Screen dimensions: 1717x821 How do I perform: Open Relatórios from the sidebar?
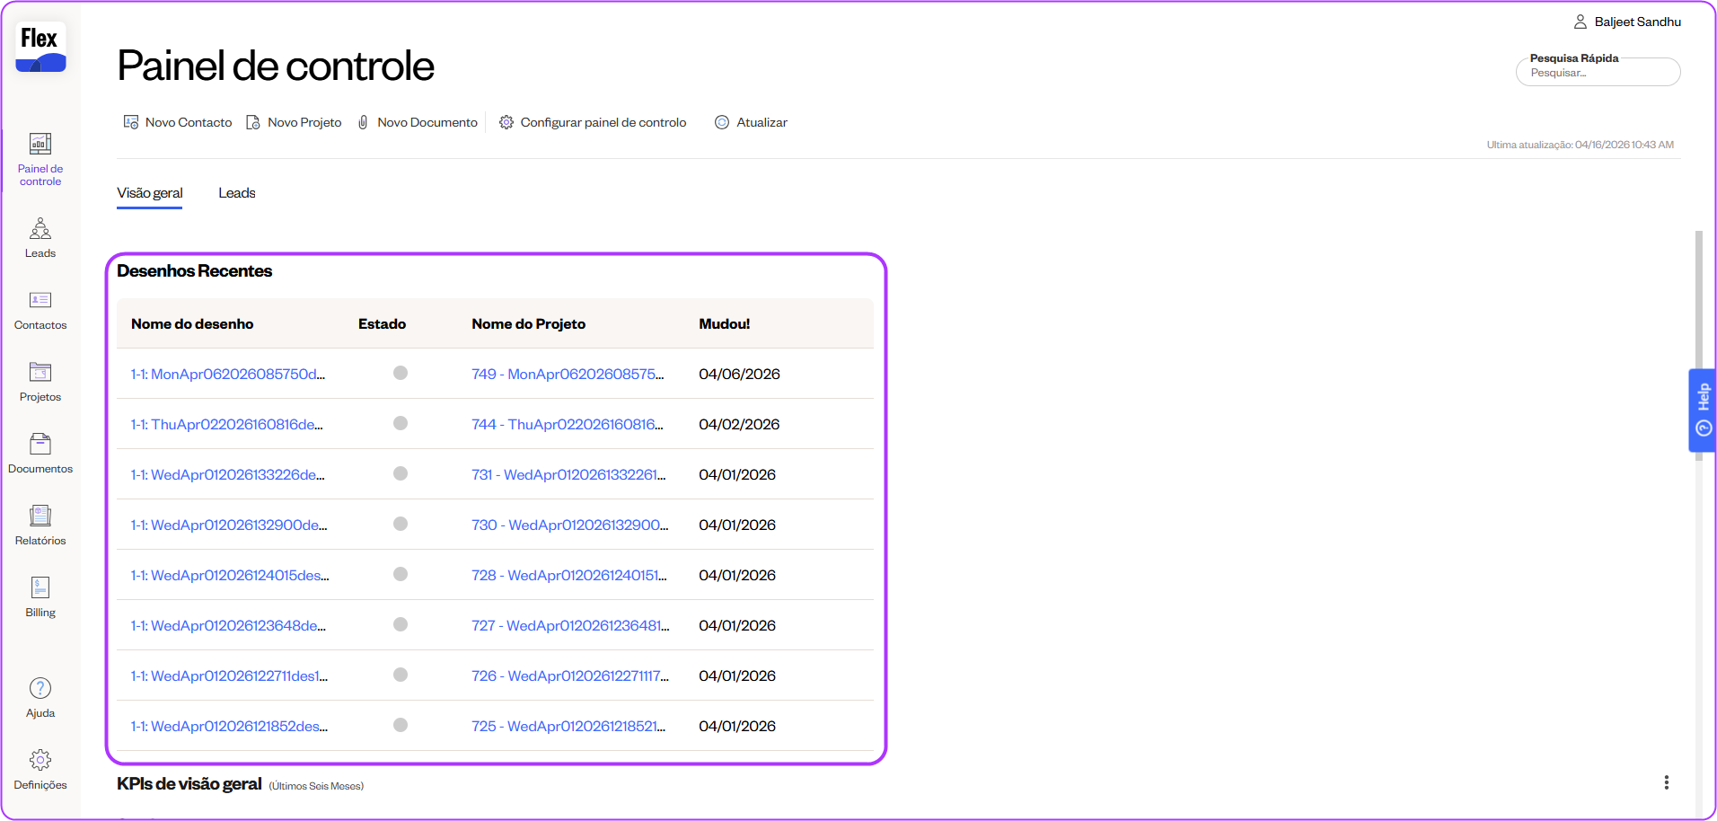tap(40, 525)
